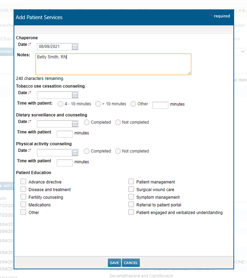Check the Advance directive checkbox
247x278 pixels.
[23, 181]
